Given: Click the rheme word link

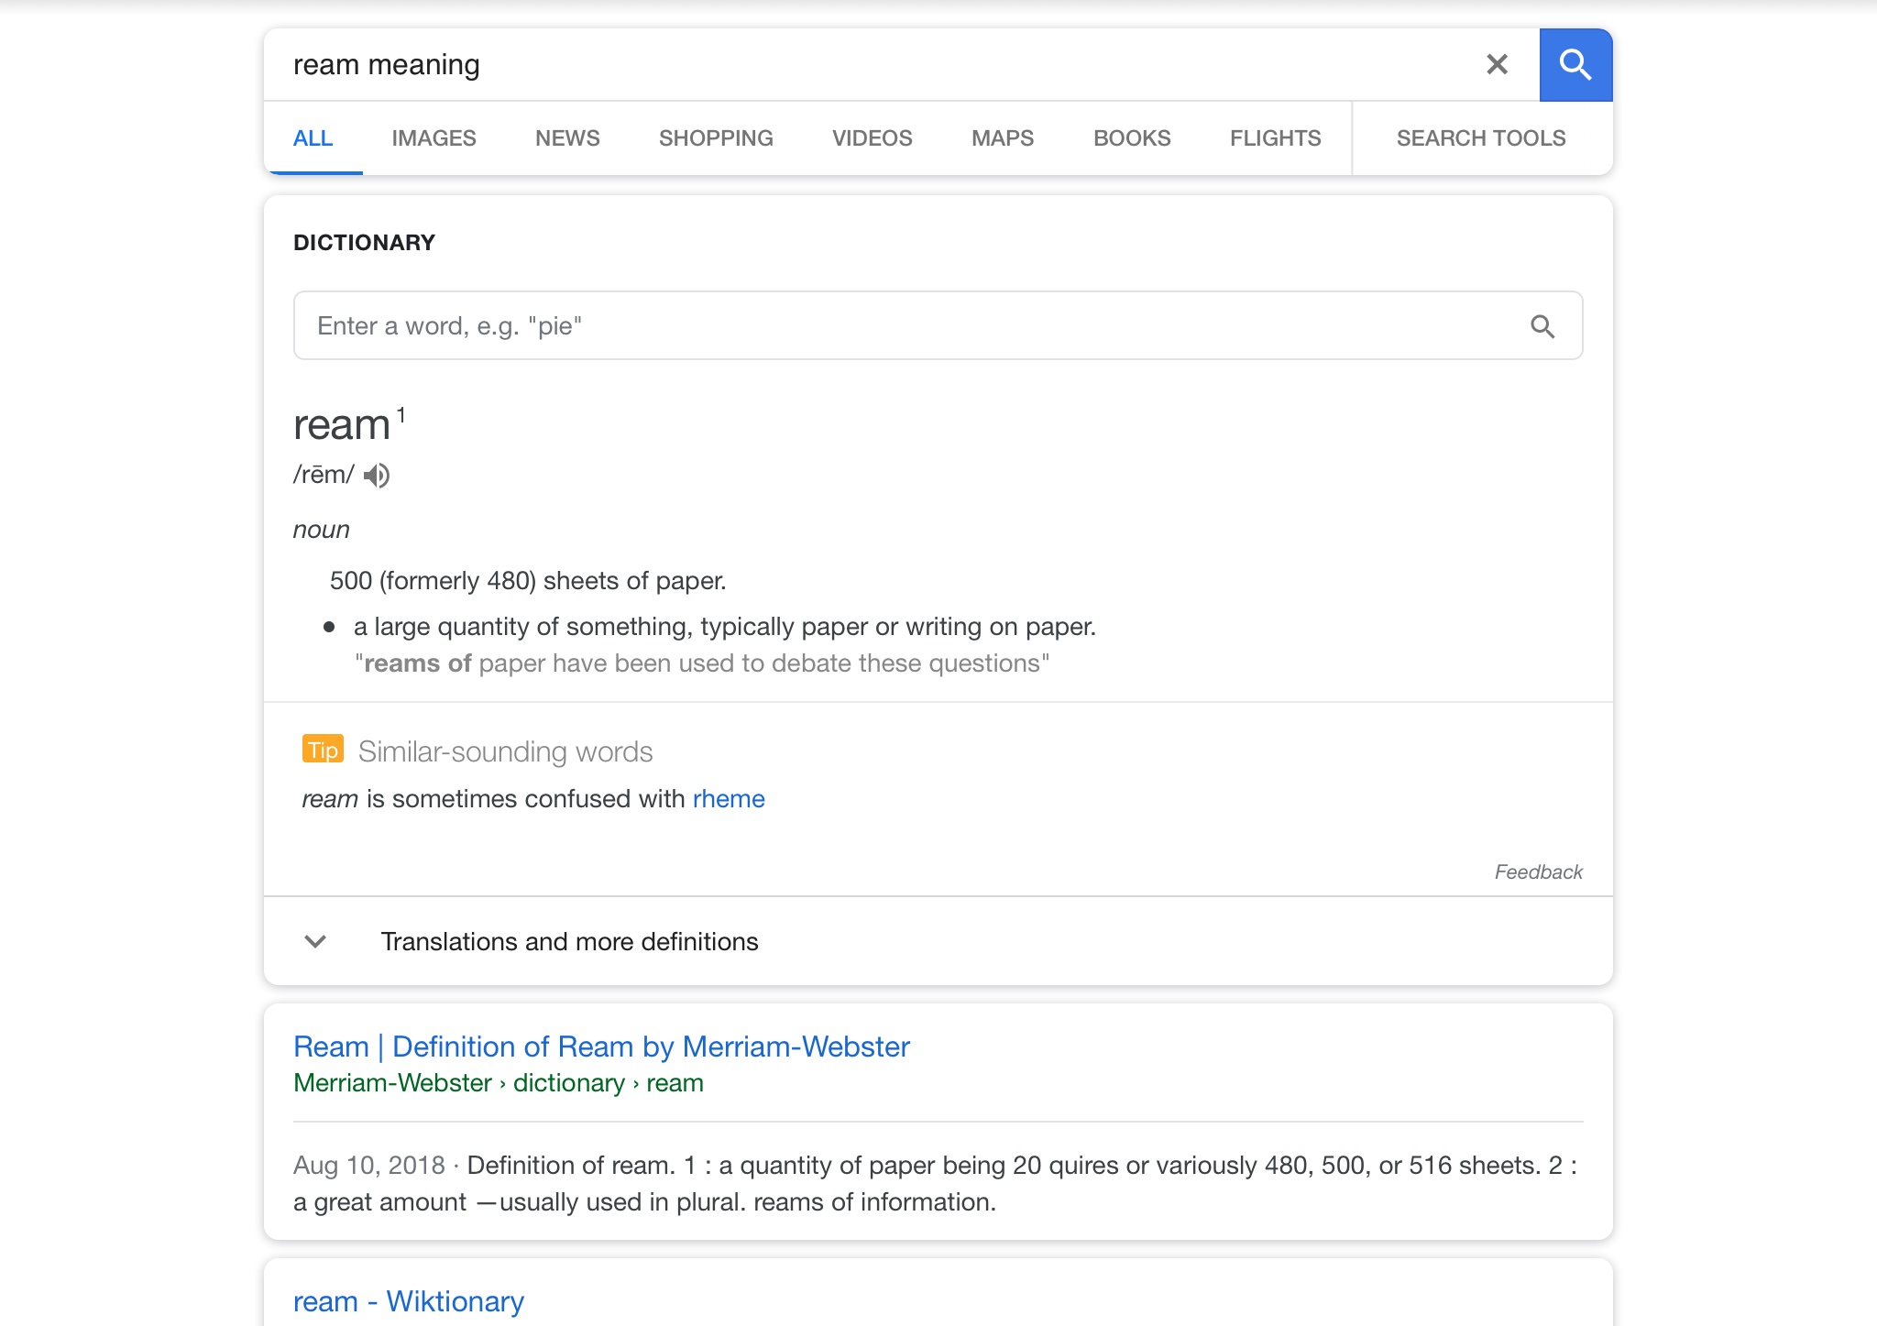Looking at the screenshot, I should click(729, 799).
